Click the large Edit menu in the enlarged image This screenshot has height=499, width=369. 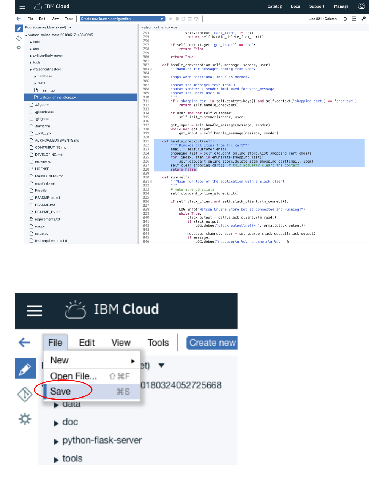click(87, 343)
